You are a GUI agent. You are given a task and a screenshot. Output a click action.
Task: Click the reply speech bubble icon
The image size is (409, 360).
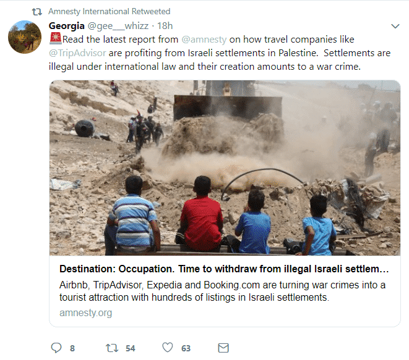56,348
